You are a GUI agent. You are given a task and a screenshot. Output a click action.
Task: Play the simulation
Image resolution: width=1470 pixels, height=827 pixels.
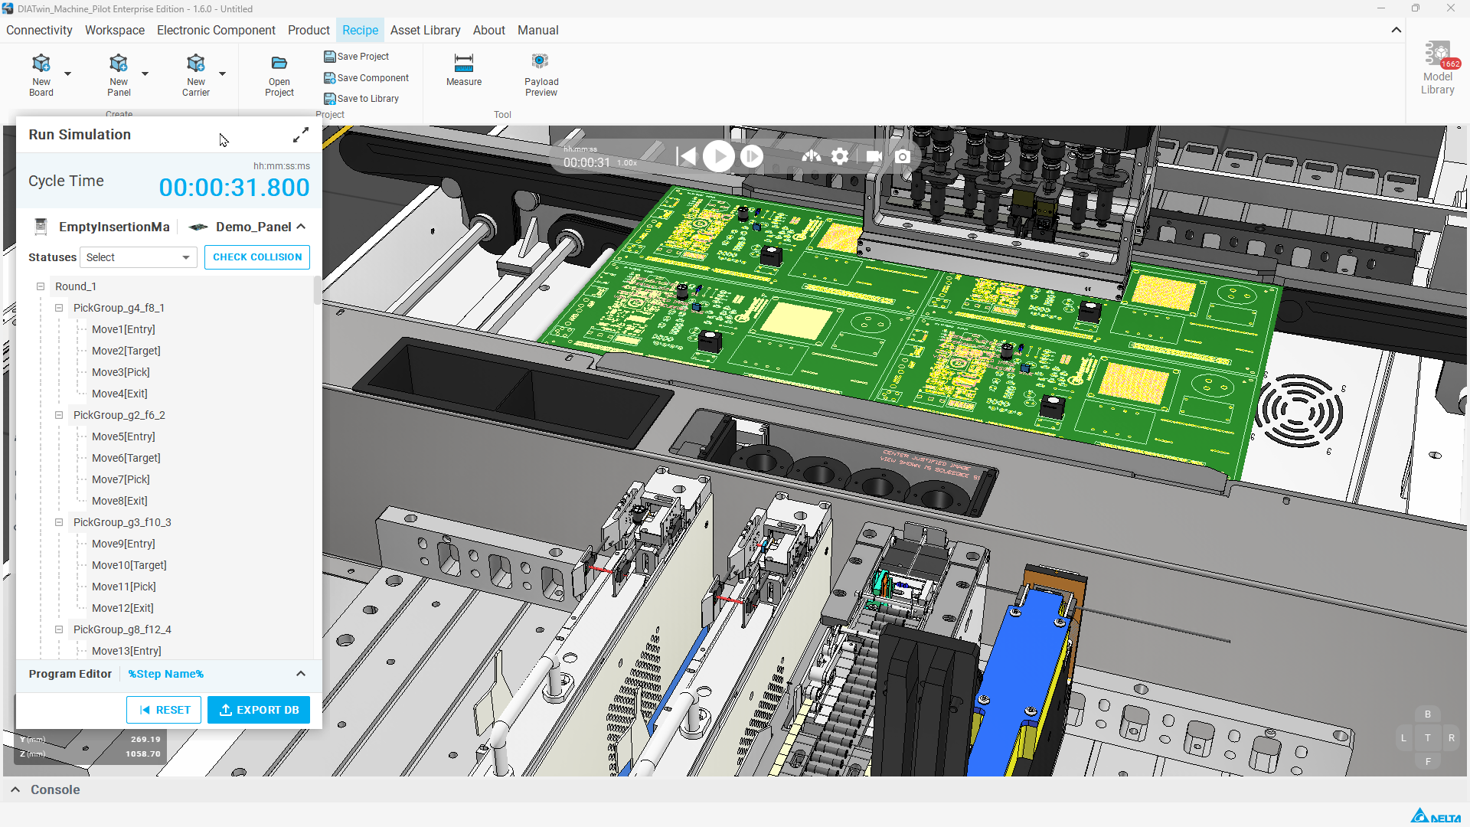(719, 156)
